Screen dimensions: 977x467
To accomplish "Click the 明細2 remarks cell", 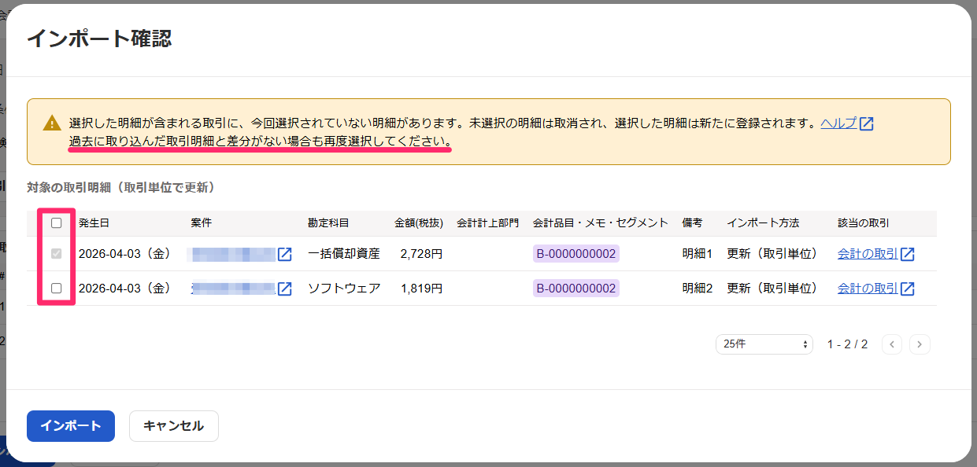I will (698, 289).
